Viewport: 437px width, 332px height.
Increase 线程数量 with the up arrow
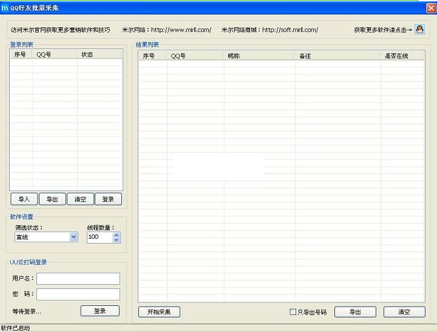click(x=117, y=234)
